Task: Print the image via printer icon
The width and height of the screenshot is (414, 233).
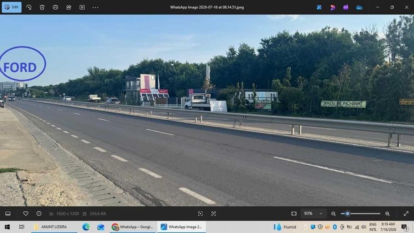Action: [56, 7]
